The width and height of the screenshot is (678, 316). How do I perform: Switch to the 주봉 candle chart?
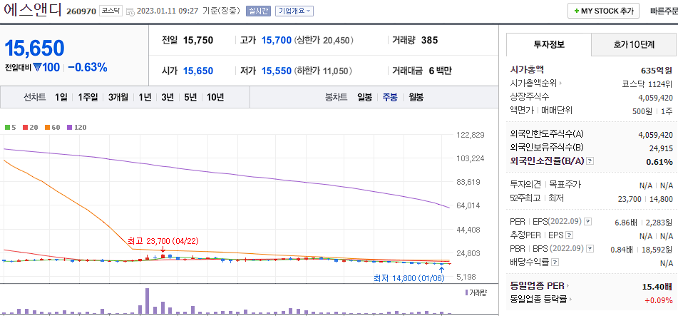pyautogui.click(x=390, y=98)
